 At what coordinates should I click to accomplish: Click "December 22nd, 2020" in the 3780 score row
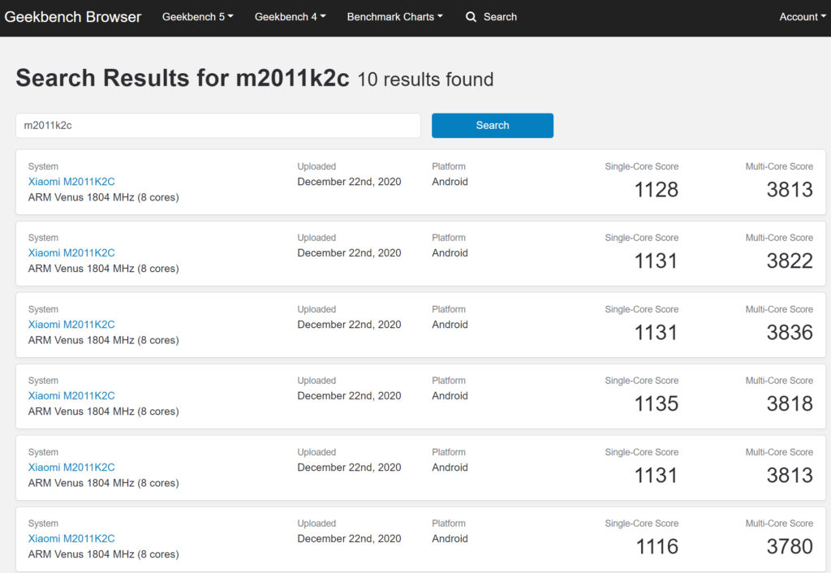click(349, 539)
